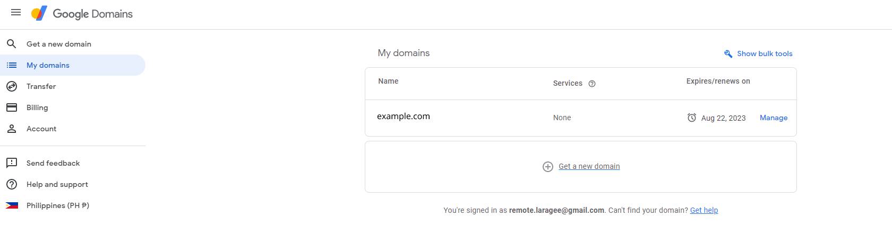Click the My domains list icon

tap(11, 65)
